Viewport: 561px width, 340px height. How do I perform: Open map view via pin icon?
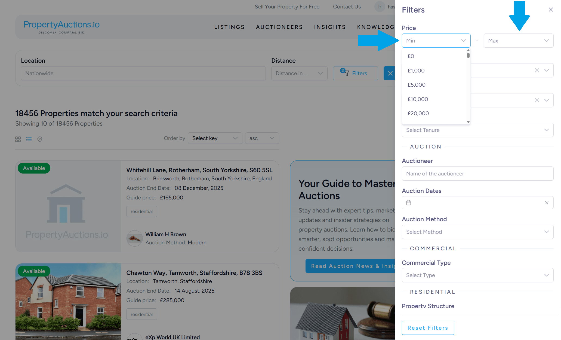tap(40, 139)
